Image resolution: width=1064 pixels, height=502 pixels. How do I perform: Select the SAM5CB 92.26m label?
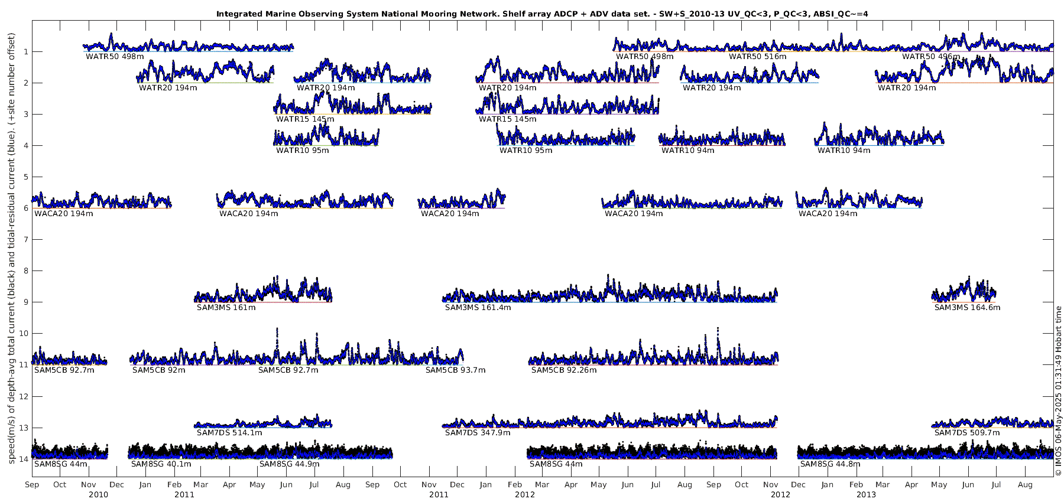pyautogui.click(x=564, y=370)
